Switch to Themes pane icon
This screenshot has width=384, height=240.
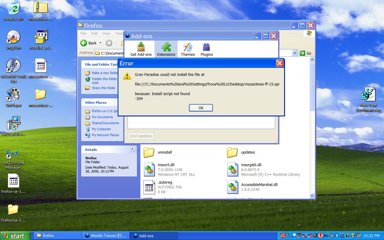click(x=188, y=47)
